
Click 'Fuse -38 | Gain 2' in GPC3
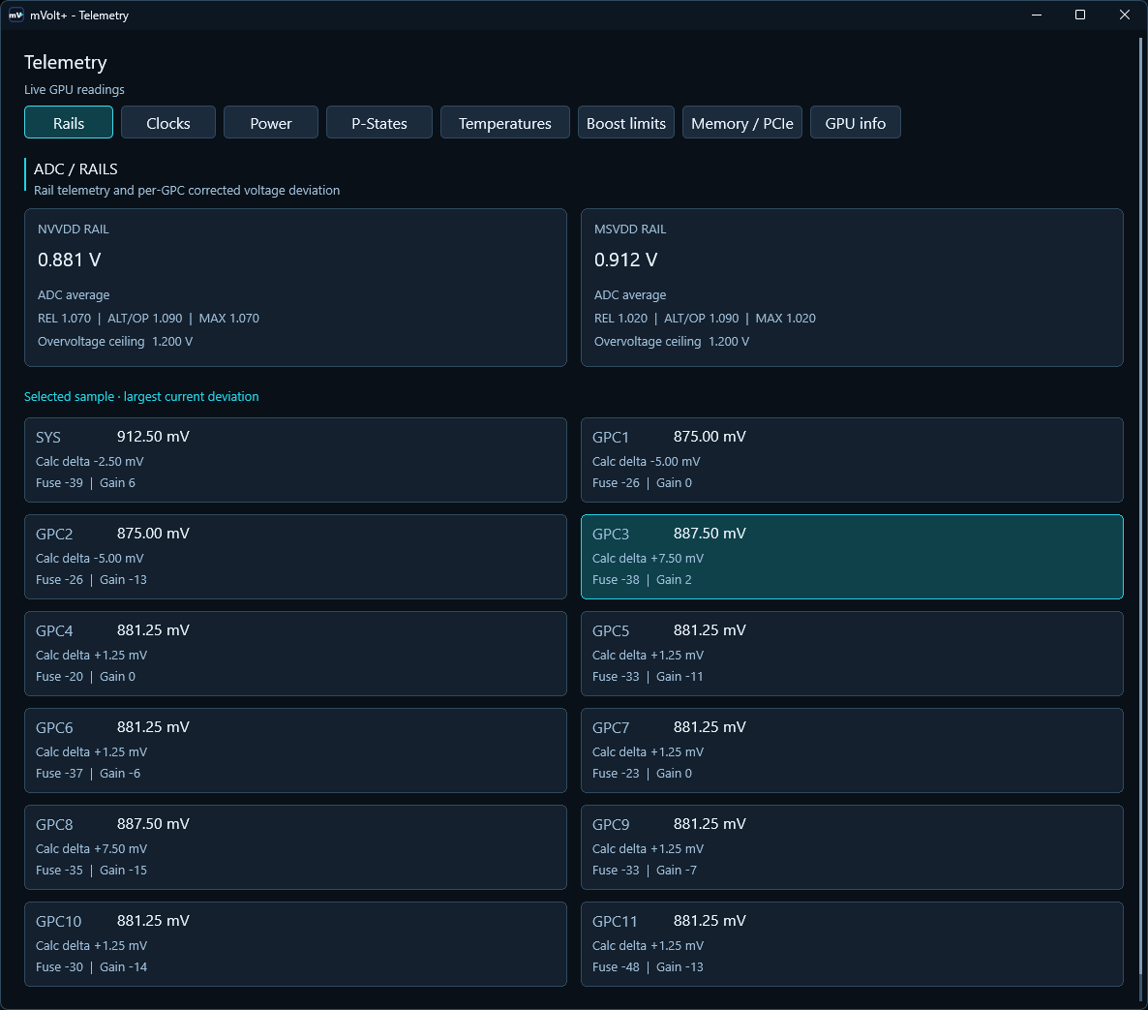642,579
